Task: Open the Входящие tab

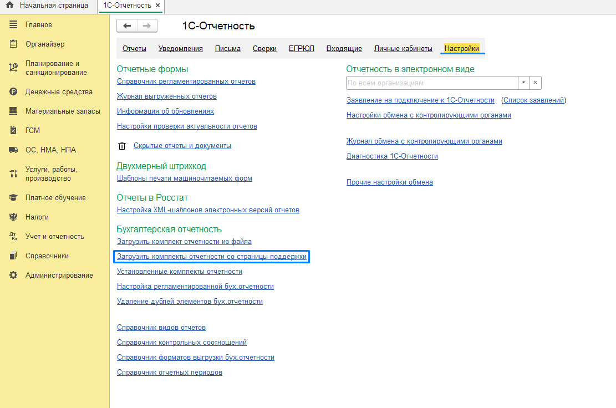Action: pos(344,49)
